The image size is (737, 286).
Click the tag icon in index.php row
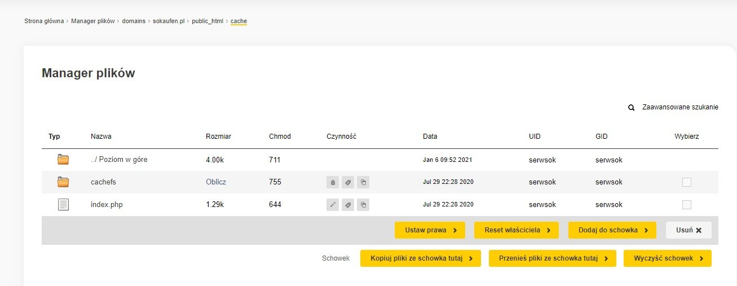(x=348, y=205)
